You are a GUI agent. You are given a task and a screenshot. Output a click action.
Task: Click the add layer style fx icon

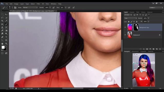tap(144, 49)
